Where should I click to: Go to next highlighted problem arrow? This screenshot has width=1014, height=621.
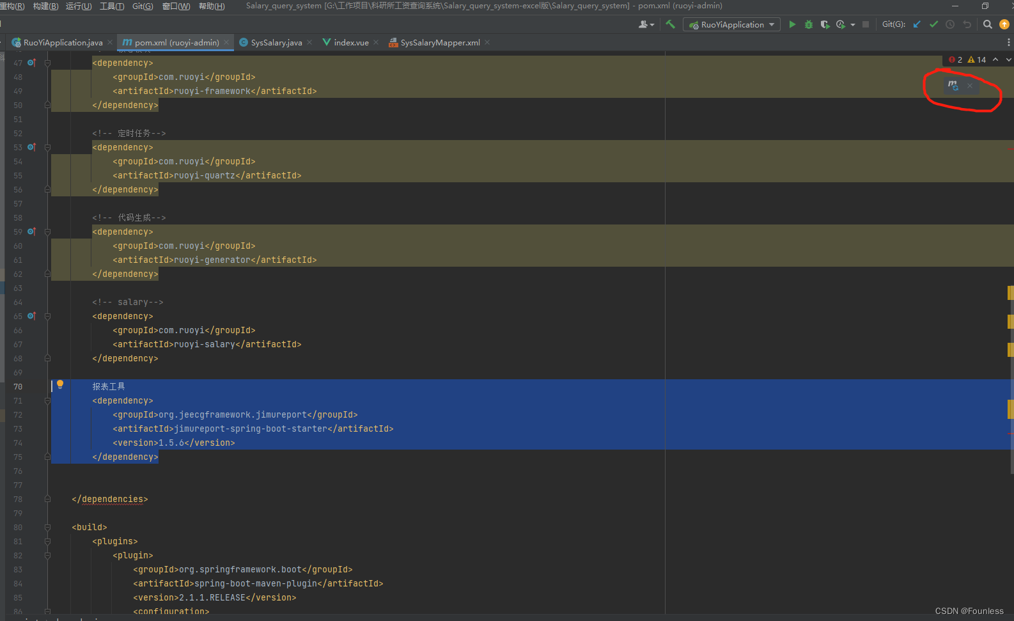(1008, 59)
